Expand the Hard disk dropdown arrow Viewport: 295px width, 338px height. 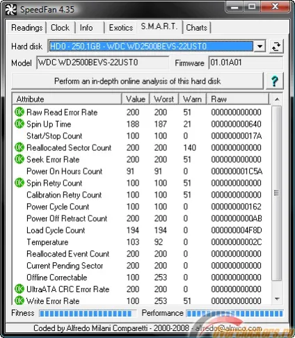(x=260, y=47)
